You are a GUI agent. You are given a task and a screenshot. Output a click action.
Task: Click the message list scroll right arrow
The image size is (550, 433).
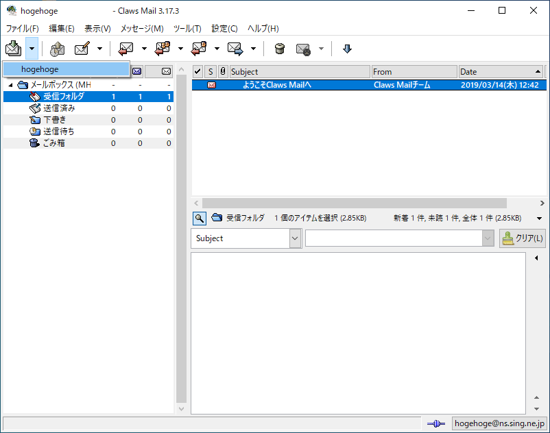pyautogui.click(x=542, y=203)
